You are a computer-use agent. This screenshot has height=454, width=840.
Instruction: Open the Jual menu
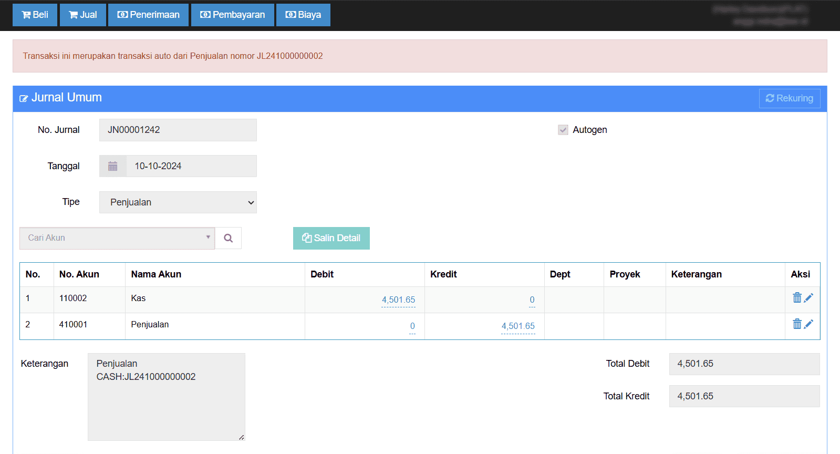[x=83, y=15]
